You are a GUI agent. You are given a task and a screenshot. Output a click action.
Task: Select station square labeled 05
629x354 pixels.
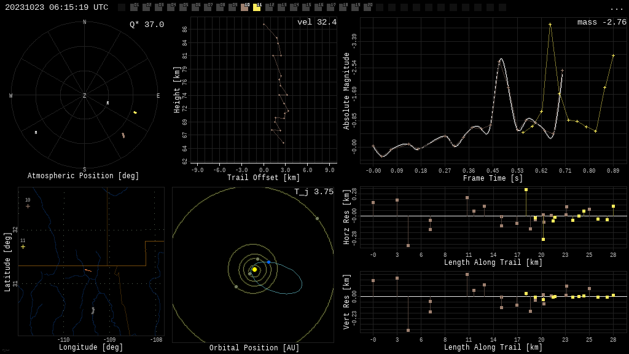click(183, 7)
